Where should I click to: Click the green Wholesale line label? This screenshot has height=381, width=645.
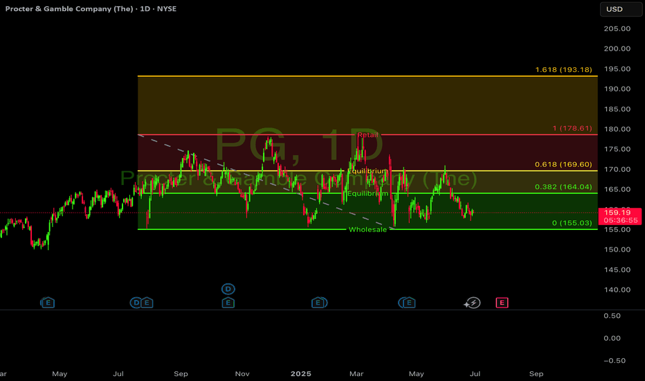(x=367, y=229)
